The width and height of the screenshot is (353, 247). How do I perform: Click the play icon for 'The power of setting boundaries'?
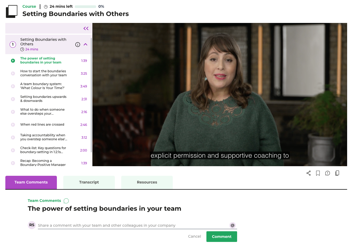(13, 61)
